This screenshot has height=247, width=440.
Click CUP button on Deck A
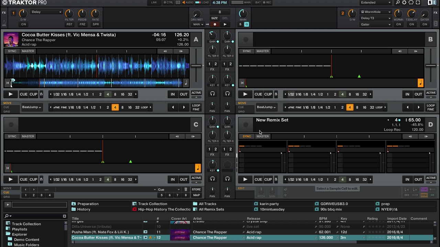coord(33,94)
